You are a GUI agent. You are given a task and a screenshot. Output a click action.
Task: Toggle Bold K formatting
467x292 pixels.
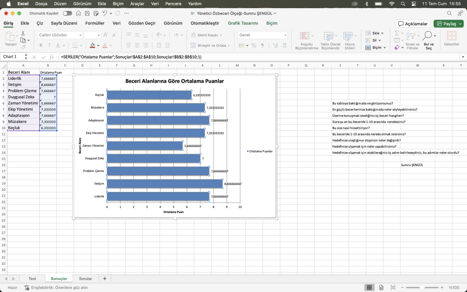41,46
